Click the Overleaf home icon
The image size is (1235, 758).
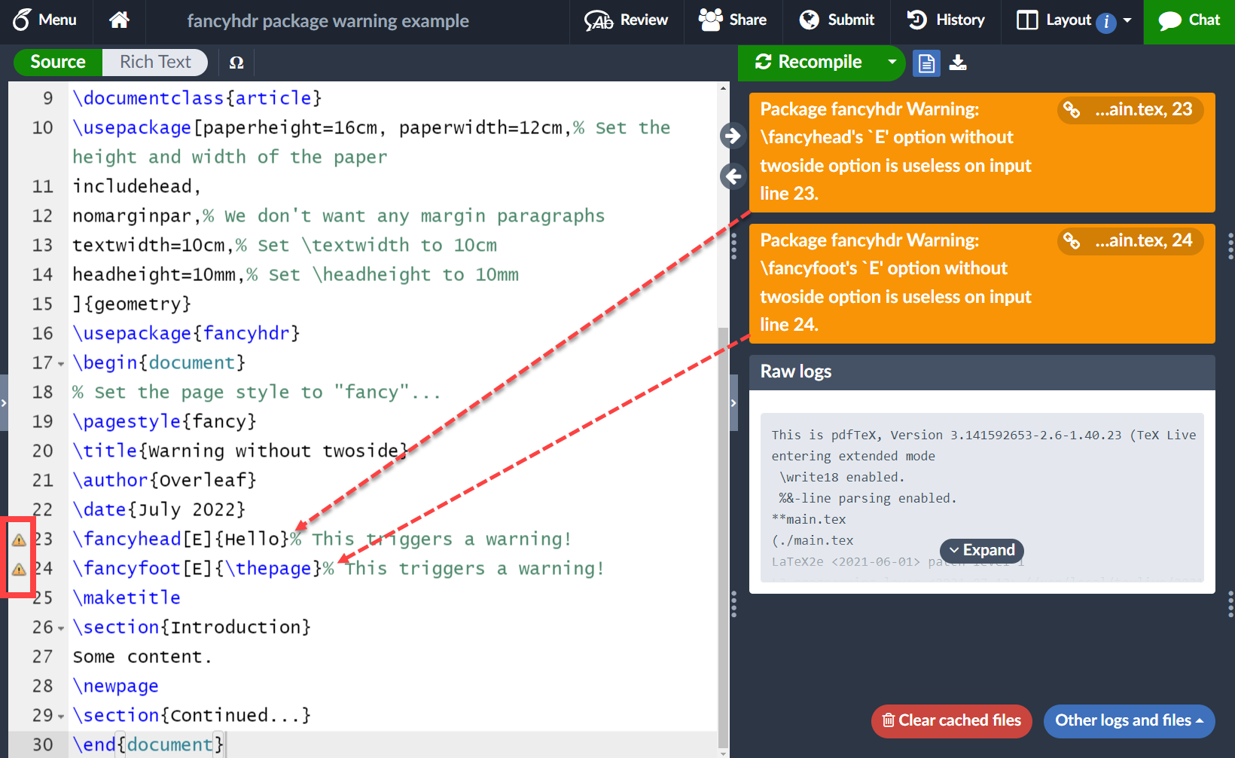[x=119, y=20]
